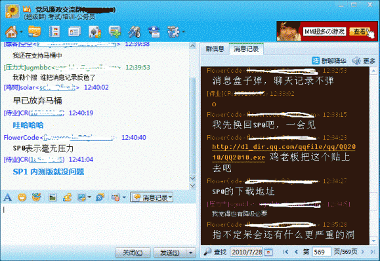Open the calendar date picker icon
Image resolution: width=380 pixels, height=261 pixels.
(268, 252)
